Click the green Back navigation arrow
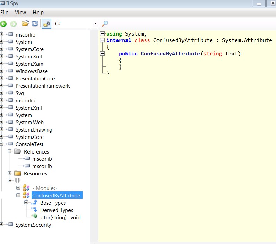 3,24
